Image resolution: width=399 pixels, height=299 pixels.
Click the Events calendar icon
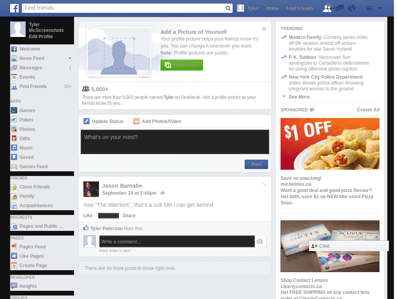[x=14, y=77]
